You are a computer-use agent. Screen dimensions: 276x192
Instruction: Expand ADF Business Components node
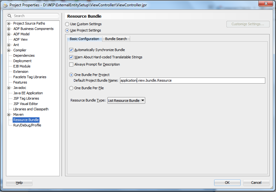point(9,29)
